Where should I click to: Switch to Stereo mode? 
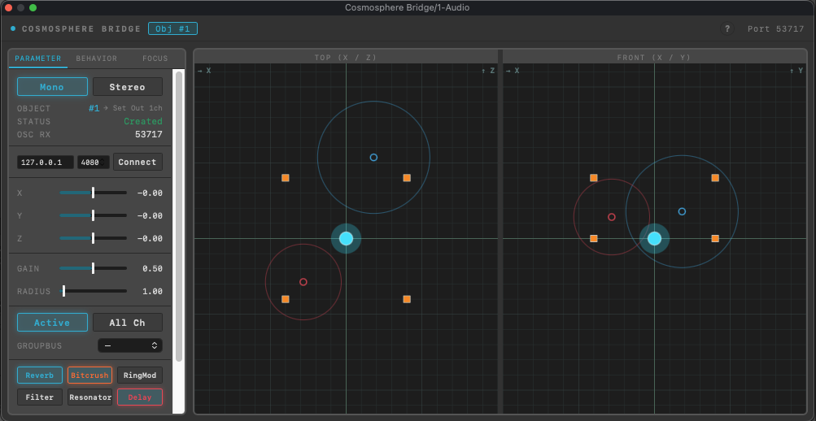128,87
